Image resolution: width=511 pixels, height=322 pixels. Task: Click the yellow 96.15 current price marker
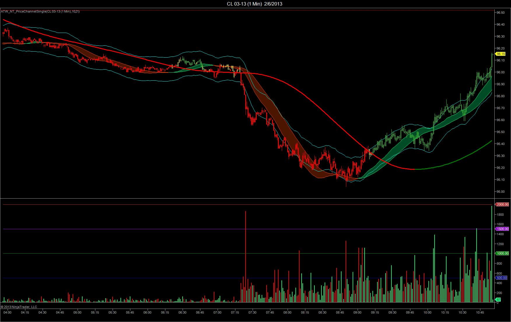[x=501, y=54]
